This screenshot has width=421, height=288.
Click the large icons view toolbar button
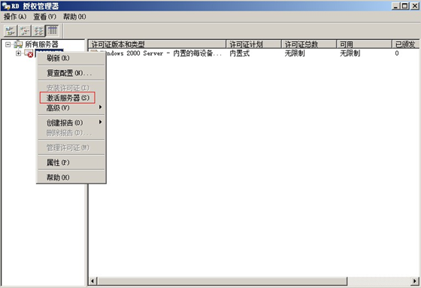click(11, 31)
